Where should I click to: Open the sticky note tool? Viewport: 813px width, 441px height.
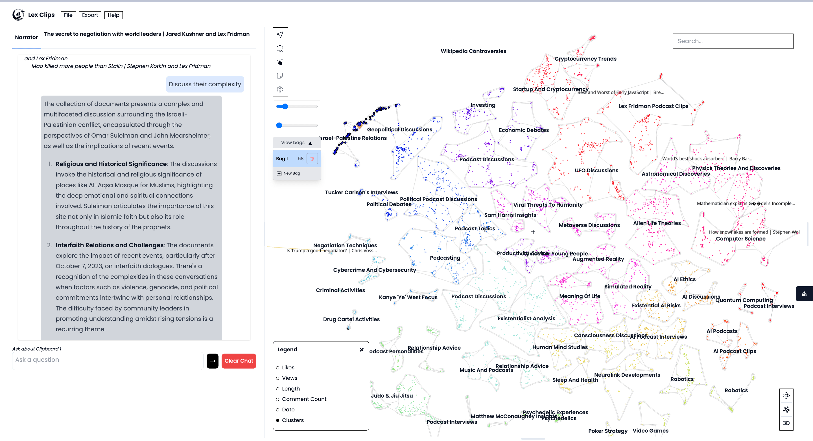coord(280,76)
